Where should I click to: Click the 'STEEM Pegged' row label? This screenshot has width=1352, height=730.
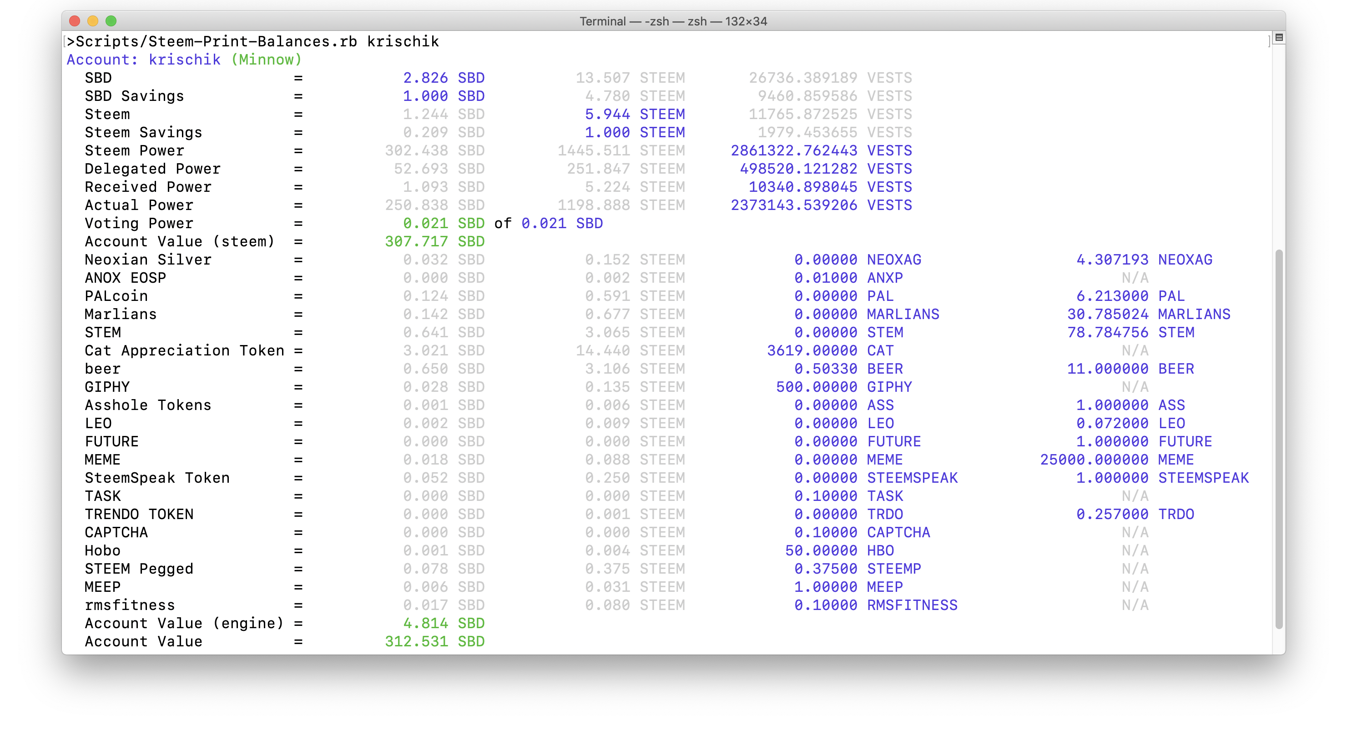click(x=139, y=569)
